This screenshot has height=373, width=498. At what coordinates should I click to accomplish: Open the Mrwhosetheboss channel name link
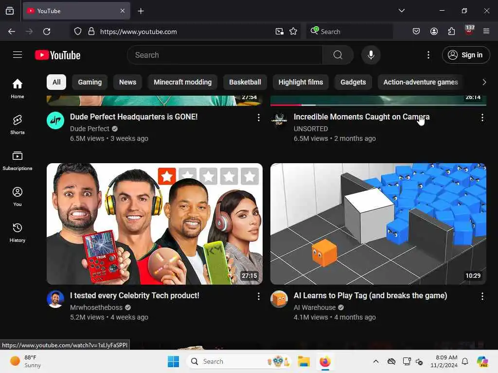pyautogui.click(x=96, y=307)
